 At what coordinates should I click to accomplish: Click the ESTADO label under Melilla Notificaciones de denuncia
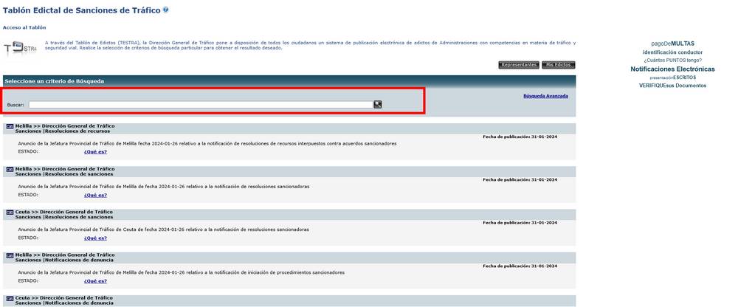click(x=28, y=281)
